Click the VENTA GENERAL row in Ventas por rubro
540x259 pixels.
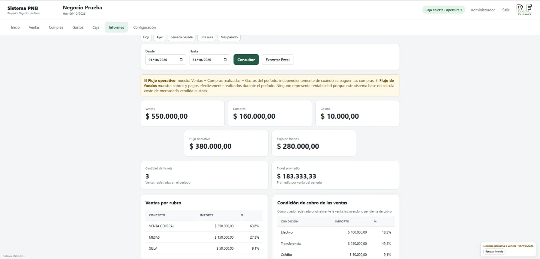[204, 226]
